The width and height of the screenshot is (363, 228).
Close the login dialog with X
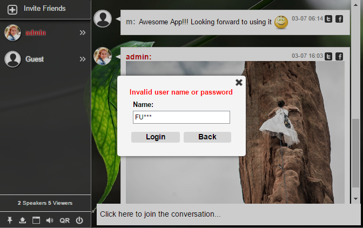click(x=239, y=82)
